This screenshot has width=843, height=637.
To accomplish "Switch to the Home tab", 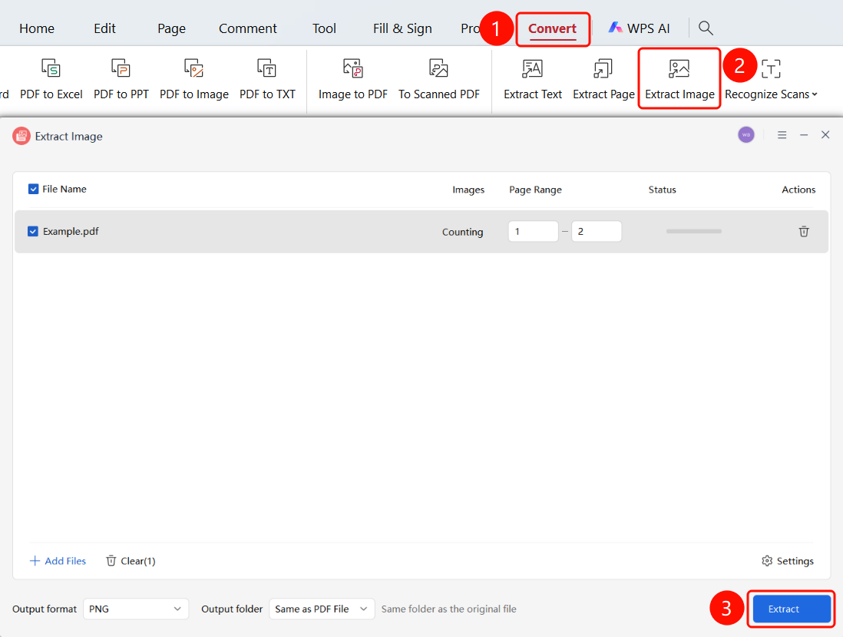I will click(37, 28).
